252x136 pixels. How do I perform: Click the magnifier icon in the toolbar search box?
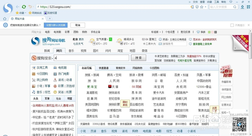click(x=235, y=7)
